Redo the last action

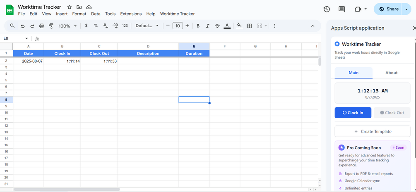click(32, 26)
